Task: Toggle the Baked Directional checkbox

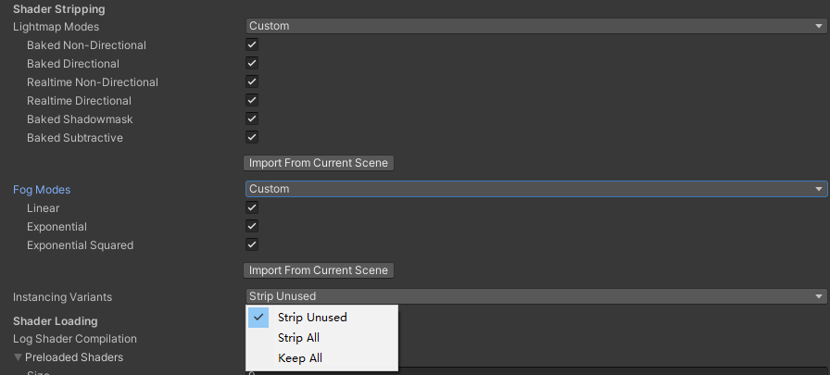Action: [x=251, y=63]
